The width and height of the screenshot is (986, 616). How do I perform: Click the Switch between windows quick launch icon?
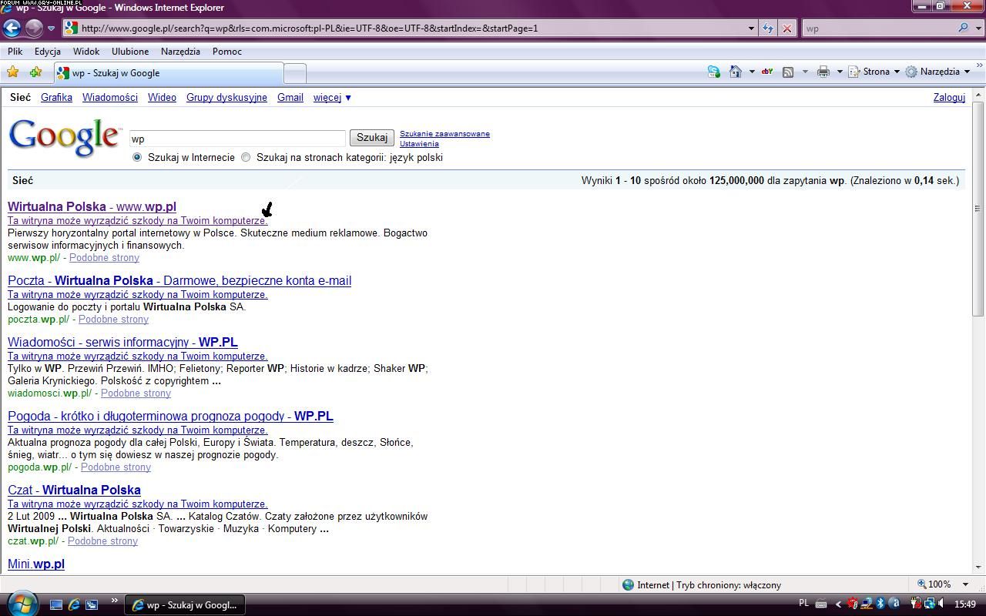coord(92,604)
